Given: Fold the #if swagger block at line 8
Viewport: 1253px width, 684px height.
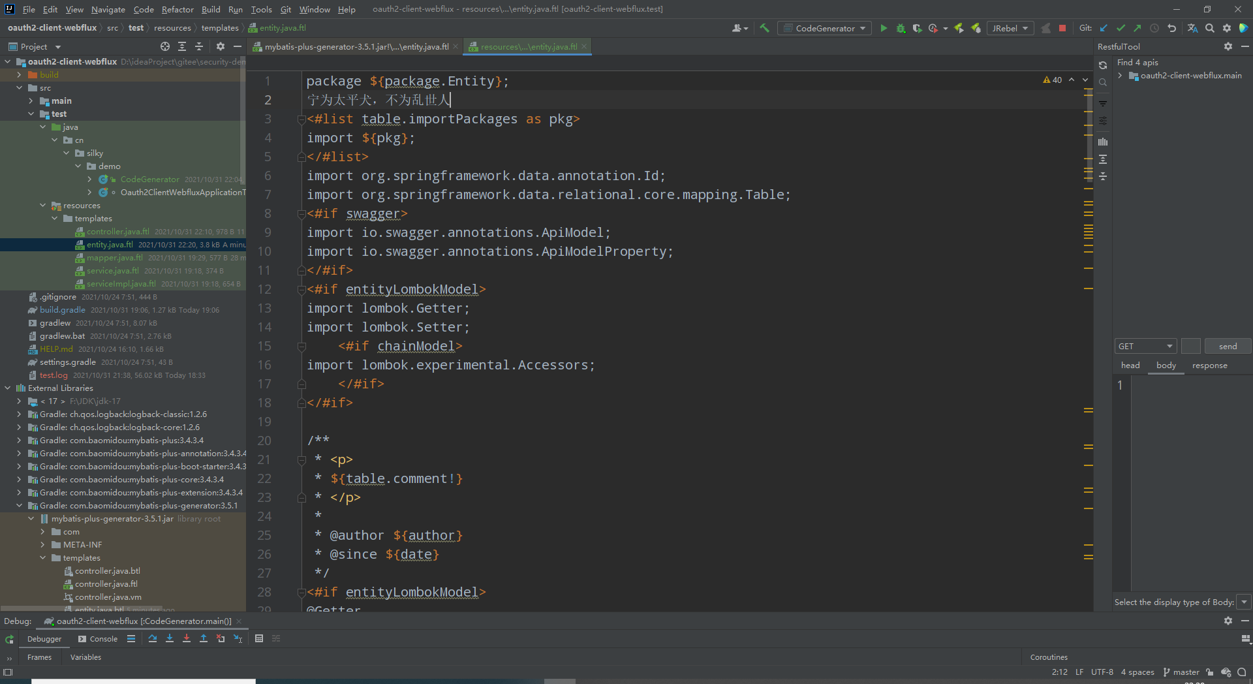Looking at the screenshot, I should (302, 214).
